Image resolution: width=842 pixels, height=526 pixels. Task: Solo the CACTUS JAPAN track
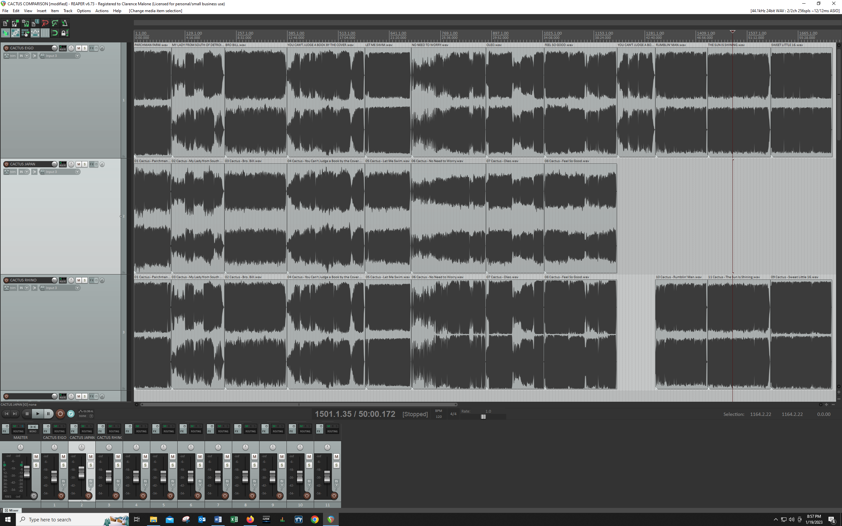click(85, 164)
